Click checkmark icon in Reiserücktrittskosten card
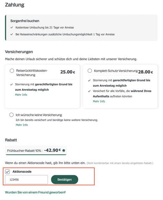The image size is (163, 200). 11,84
